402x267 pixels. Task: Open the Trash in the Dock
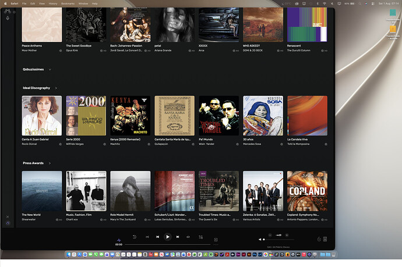[x=334, y=254]
